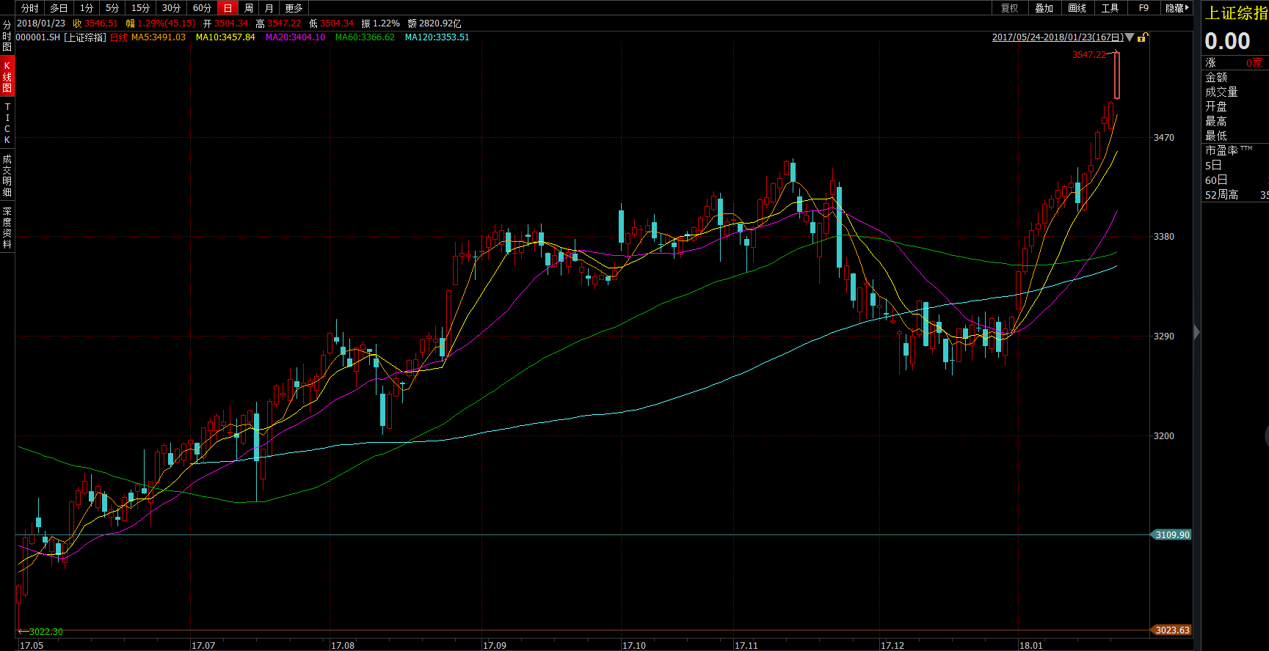This screenshot has width=1269, height=651.
Task: Choose the 5分 five-minute period
Action: [x=112, y=8]
